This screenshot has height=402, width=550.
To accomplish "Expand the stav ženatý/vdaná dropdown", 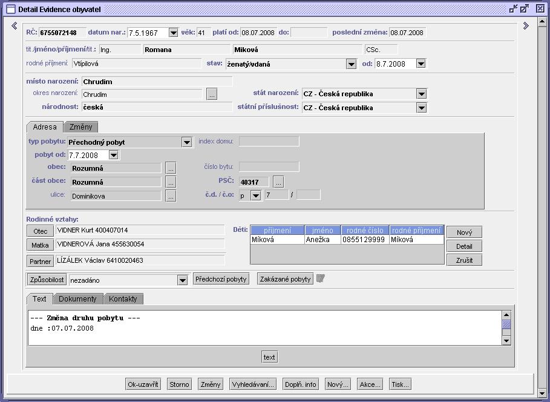I will click(x=351, y=64).
